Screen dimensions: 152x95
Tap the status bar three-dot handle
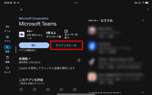(x=76, y=3)
